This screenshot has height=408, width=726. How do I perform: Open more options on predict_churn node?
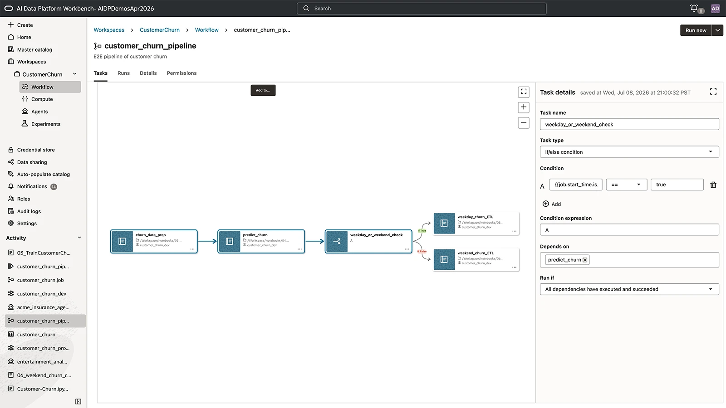pos(299,249)
